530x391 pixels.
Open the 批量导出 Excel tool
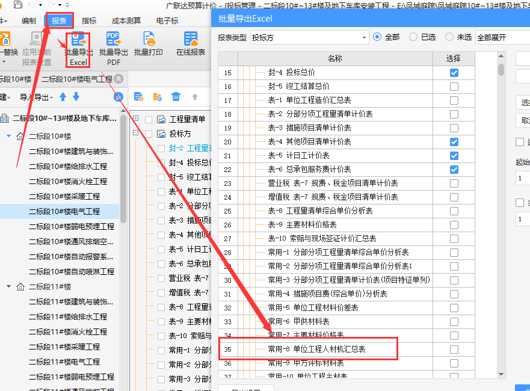pos(78,50)
